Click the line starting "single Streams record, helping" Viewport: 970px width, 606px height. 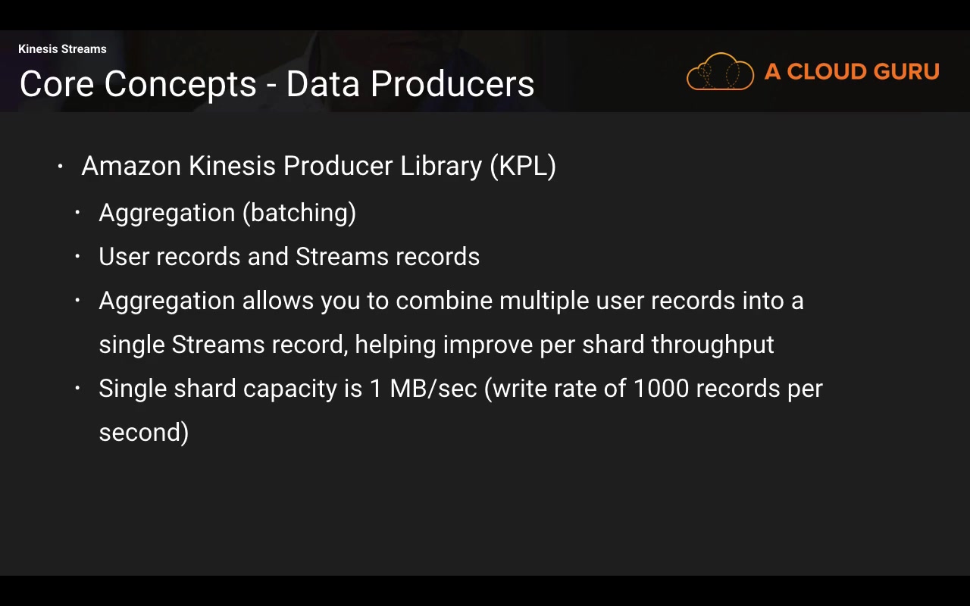[436, 345]
